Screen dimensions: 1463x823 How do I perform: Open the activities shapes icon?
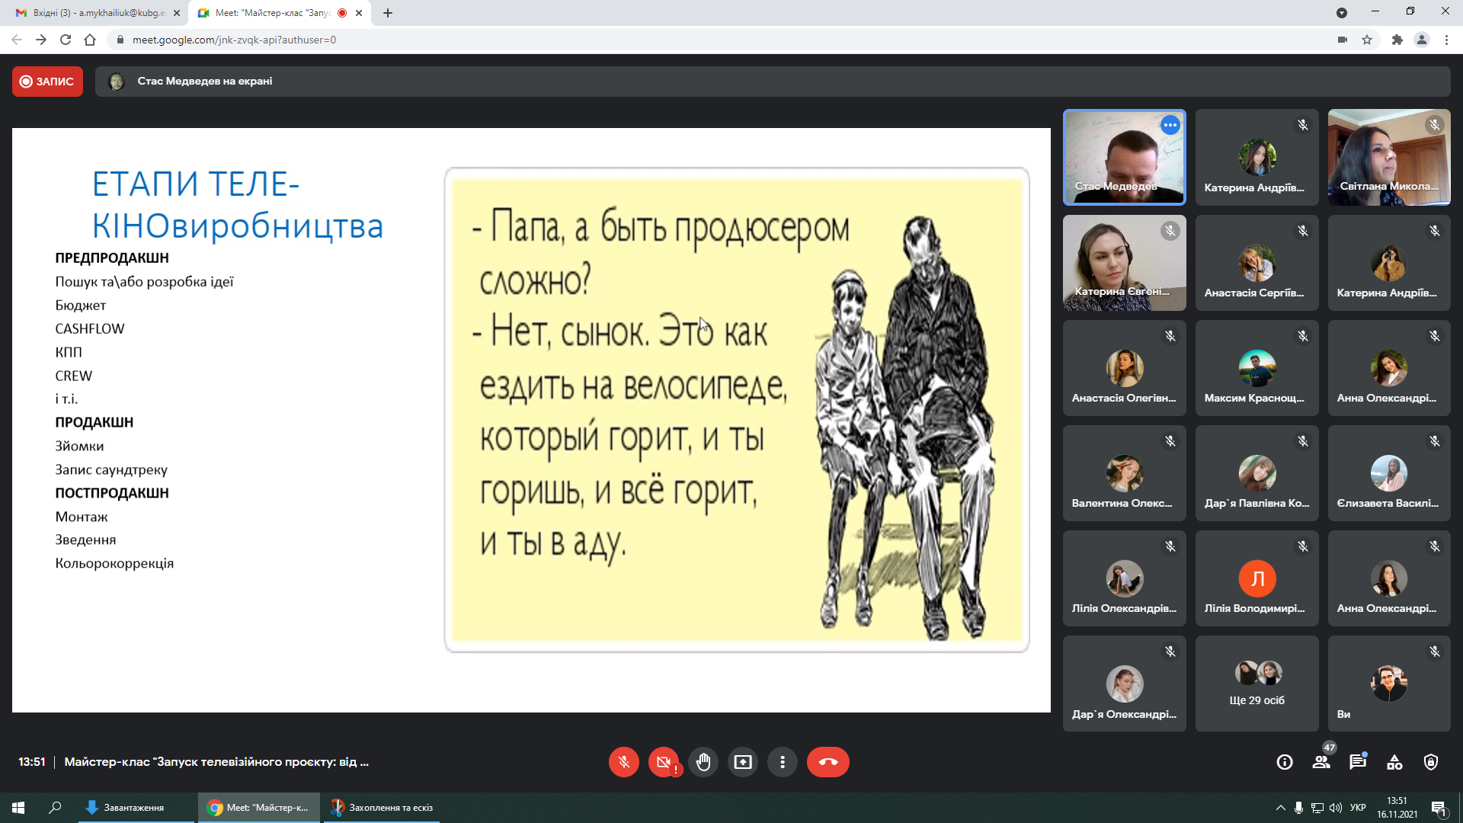1394,762
